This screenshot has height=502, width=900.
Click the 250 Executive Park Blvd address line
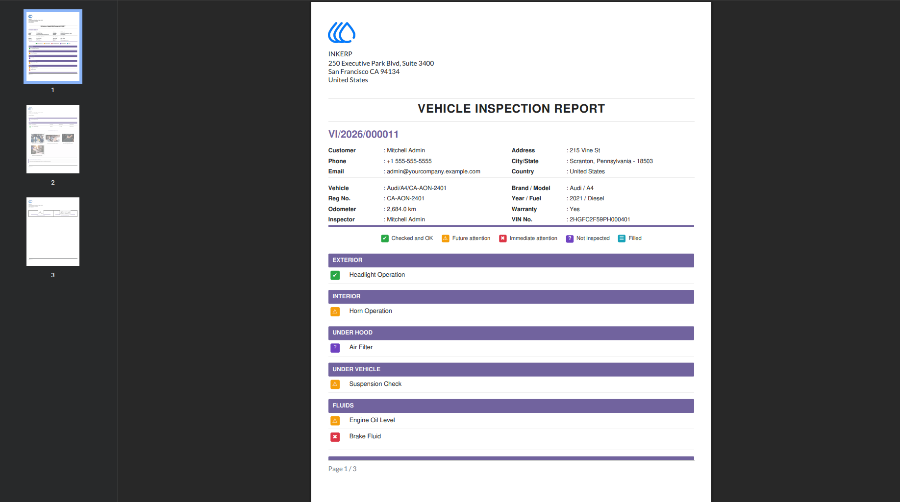[381, 63]
